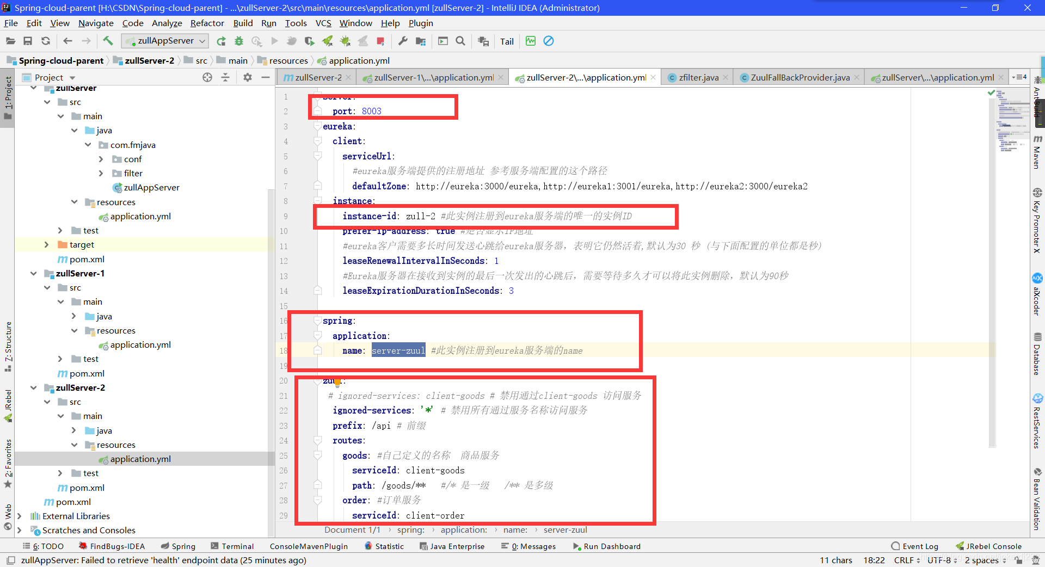
Task: Open the VCS menu
Action: click(x=323, y=23)
